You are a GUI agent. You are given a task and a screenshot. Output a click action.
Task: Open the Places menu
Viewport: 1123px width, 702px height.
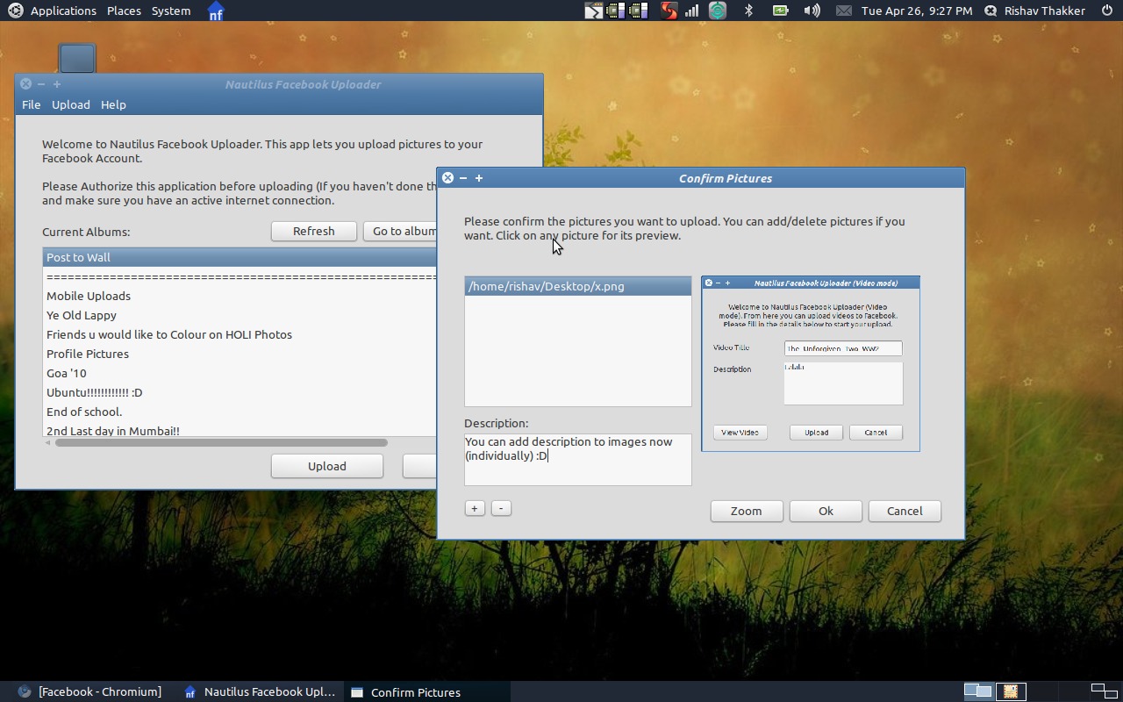124,11
